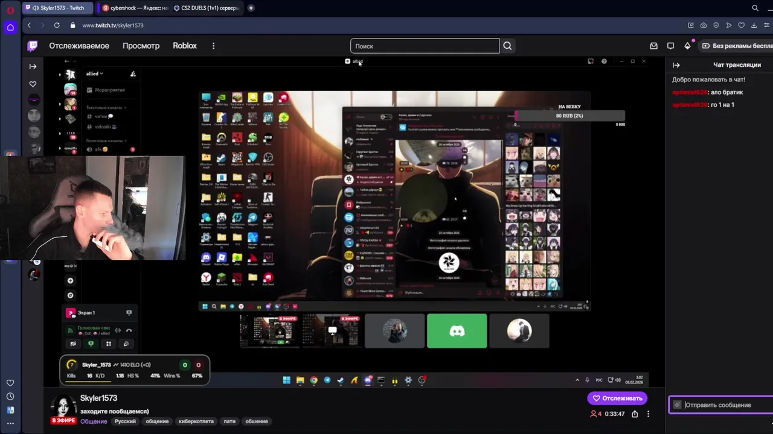The width and height of the screenshot is (773, 434).
Task: Select the Skyler1573 - Twitch tab
Action: coord(57,8)
